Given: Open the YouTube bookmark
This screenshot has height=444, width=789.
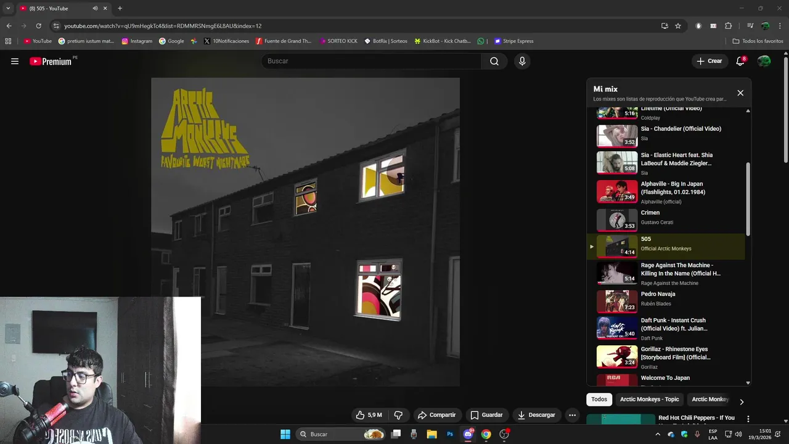Looking at the screenshot, I should point(38,41).
